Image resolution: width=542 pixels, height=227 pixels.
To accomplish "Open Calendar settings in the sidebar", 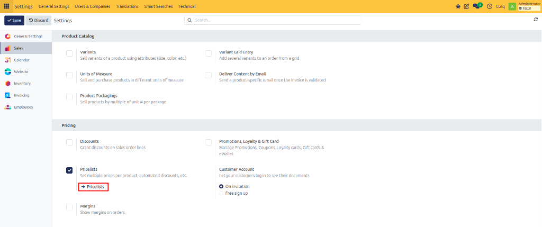I will point(26,60).
